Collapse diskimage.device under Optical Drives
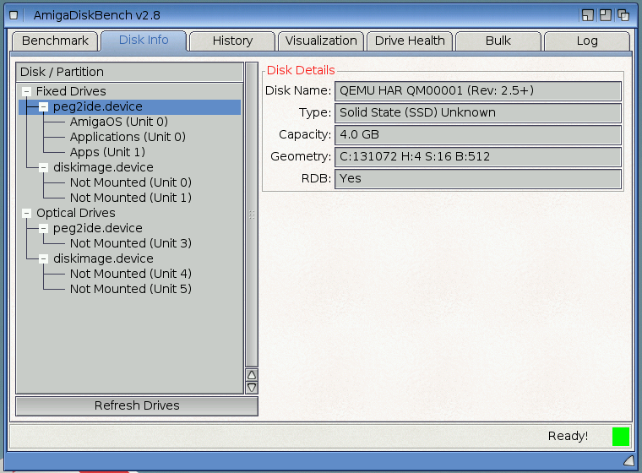The height and width of the screenshot is (473, 642). [43, 258]
